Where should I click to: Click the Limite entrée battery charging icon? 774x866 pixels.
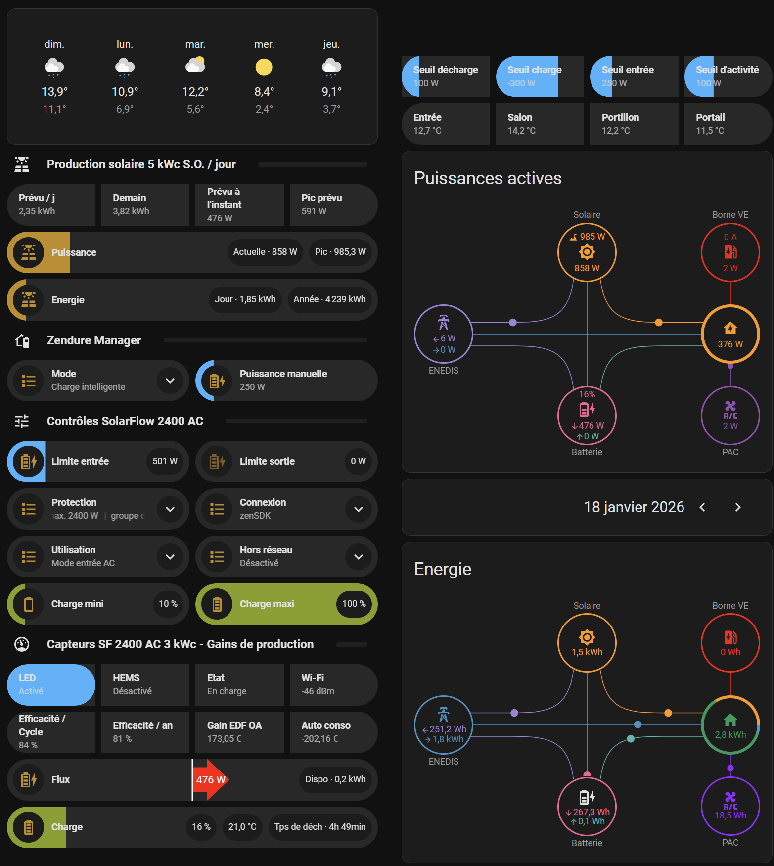tap(29, 462)
